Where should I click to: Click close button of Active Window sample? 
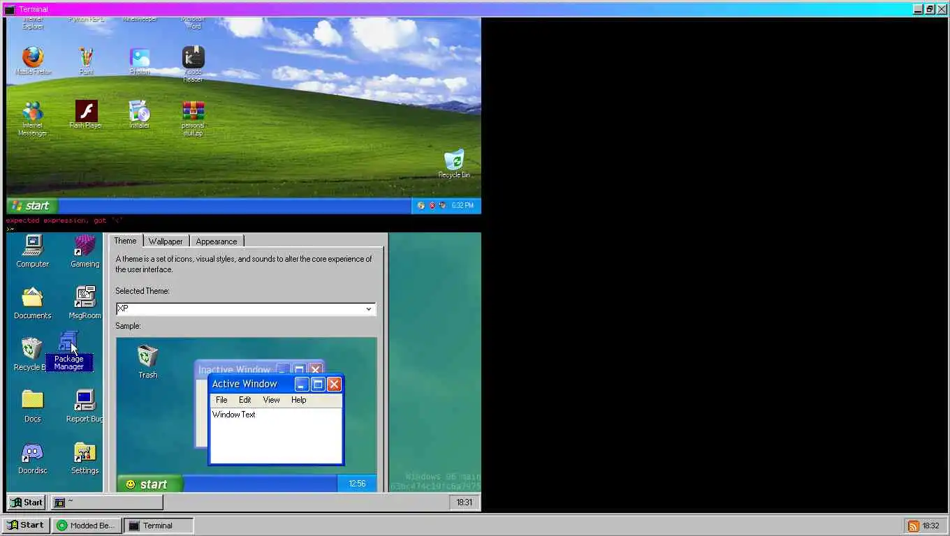pos(335,384)
